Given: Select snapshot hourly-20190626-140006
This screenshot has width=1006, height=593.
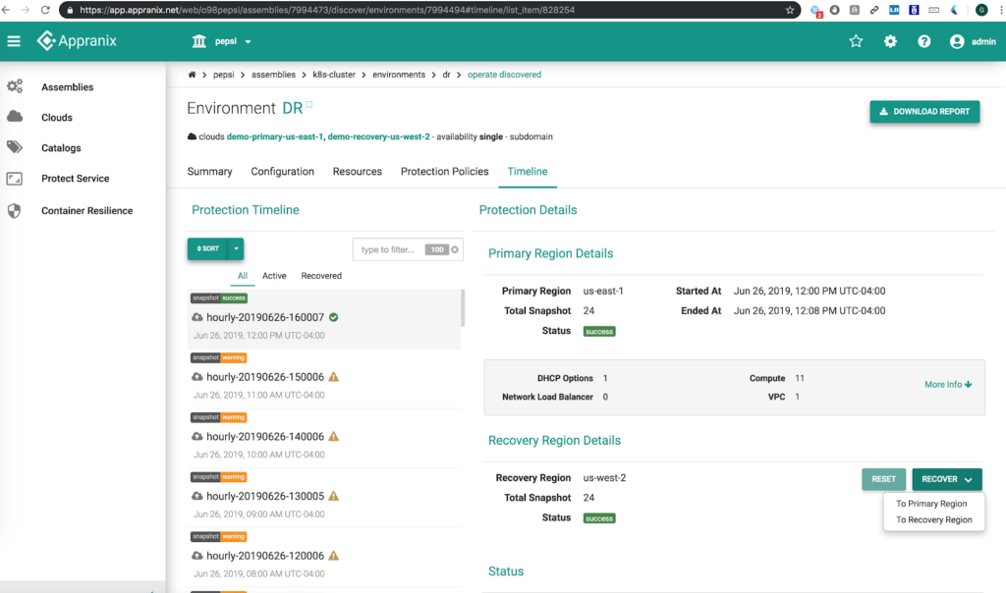Looking at the screenshot, I should (324, 438).
